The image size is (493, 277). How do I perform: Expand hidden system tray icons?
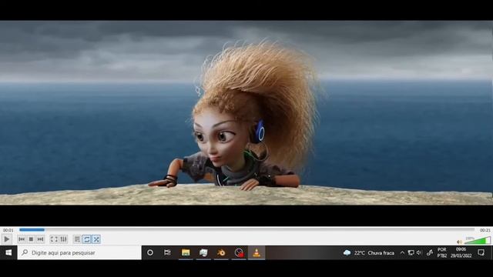click(402, 253)
